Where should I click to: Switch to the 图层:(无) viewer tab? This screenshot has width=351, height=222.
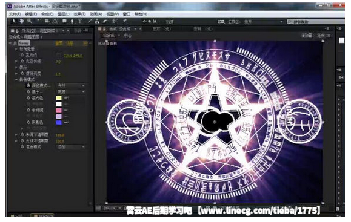162,29
